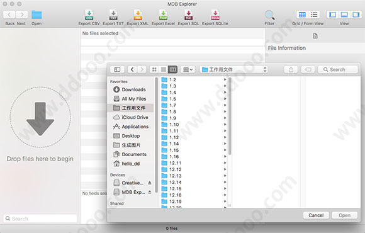Click the Export SQLite toolbar icon
The height and width of the screenshot is (233, 365).
[x=215, y=15]
